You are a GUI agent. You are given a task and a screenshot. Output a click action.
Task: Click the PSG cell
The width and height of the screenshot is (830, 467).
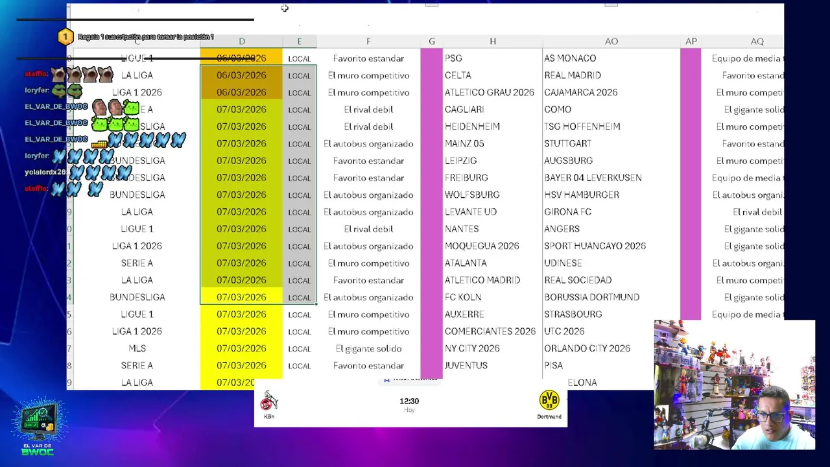pyautogui.click(x=493, y=58)
